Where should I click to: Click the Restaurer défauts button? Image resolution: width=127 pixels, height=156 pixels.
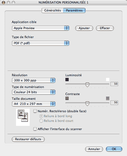click(x=28, y=139)
